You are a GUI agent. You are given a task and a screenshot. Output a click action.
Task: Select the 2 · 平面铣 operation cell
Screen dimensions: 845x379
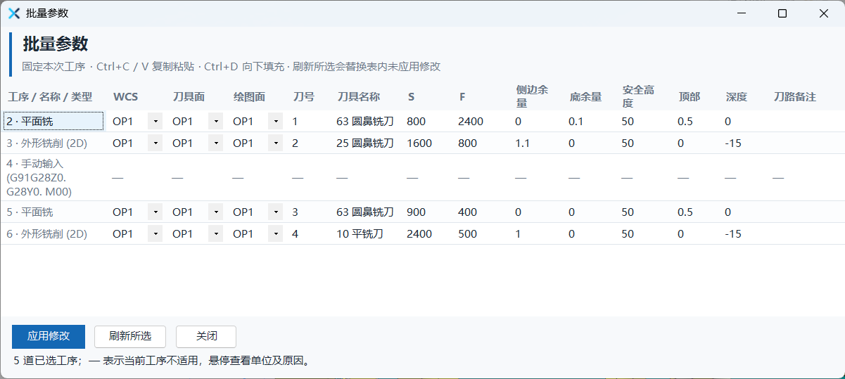[53, 121]
